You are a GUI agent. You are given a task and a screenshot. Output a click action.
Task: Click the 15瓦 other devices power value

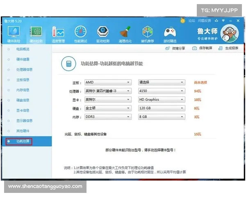[198, 134]
